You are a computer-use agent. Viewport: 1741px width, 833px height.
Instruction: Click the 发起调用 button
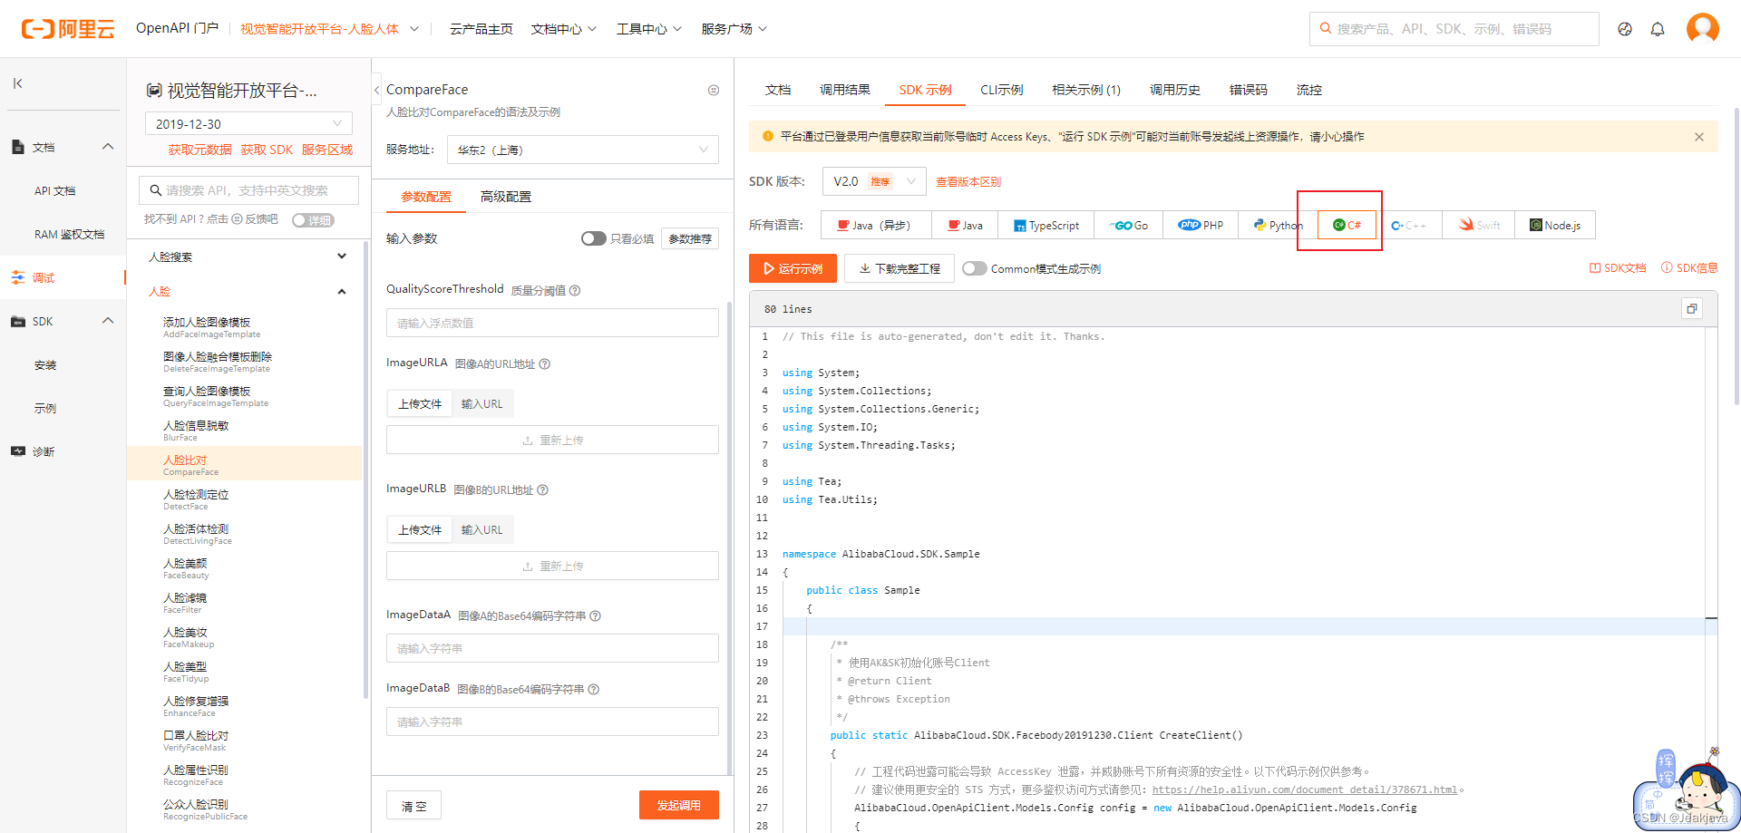pos(679,805)
